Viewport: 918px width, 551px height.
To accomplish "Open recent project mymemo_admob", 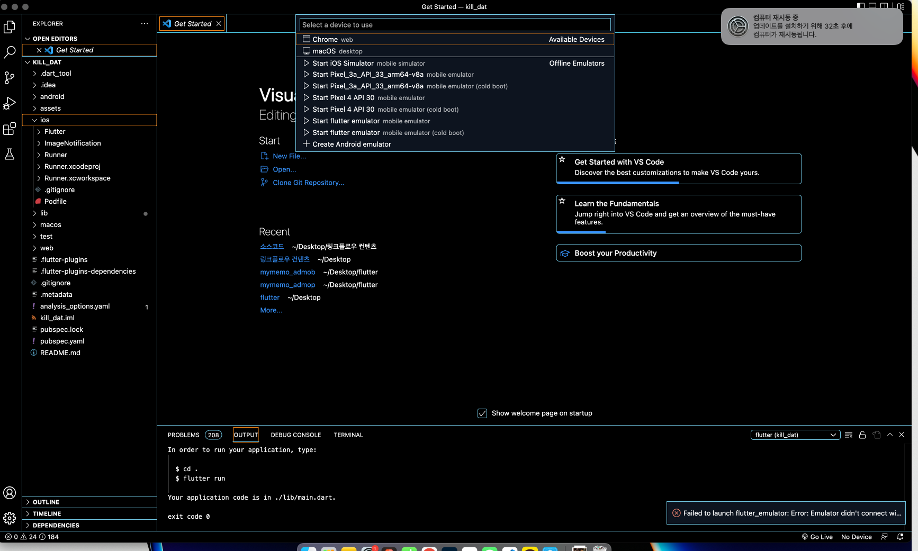I will pos(287,272).
